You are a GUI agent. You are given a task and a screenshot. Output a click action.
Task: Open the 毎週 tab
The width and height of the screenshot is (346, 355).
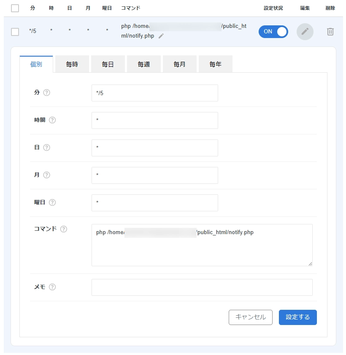pos(143,65)
